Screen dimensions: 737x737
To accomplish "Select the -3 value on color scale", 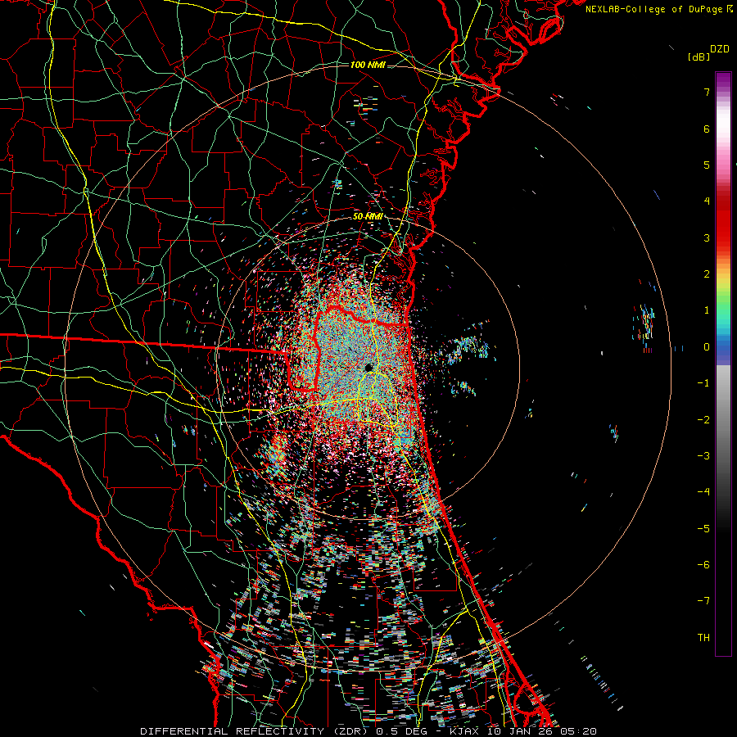I will 703,456.
